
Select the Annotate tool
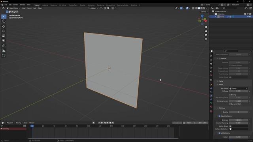(x=4, y=46)
